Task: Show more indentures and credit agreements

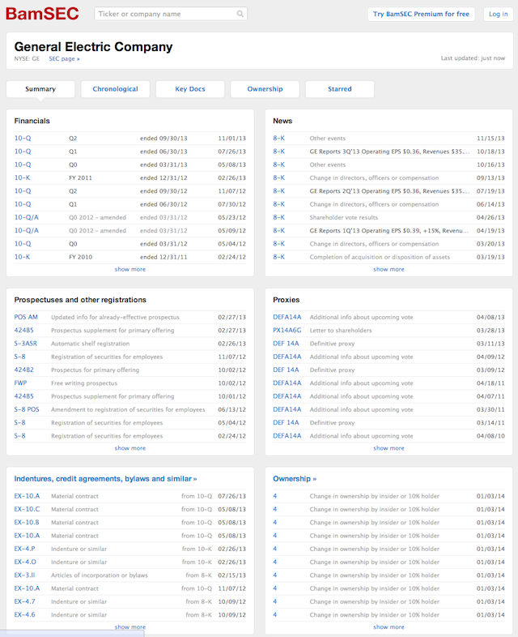Action: point(129,626)
